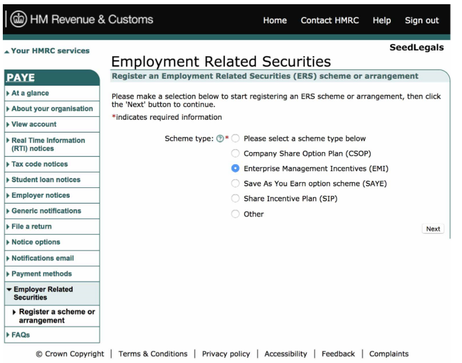The height and width of the screenshot is (363, 462).
Task: Select Enterprise Management Incentives (EMI) radio
Action: [x=235, y=168]
